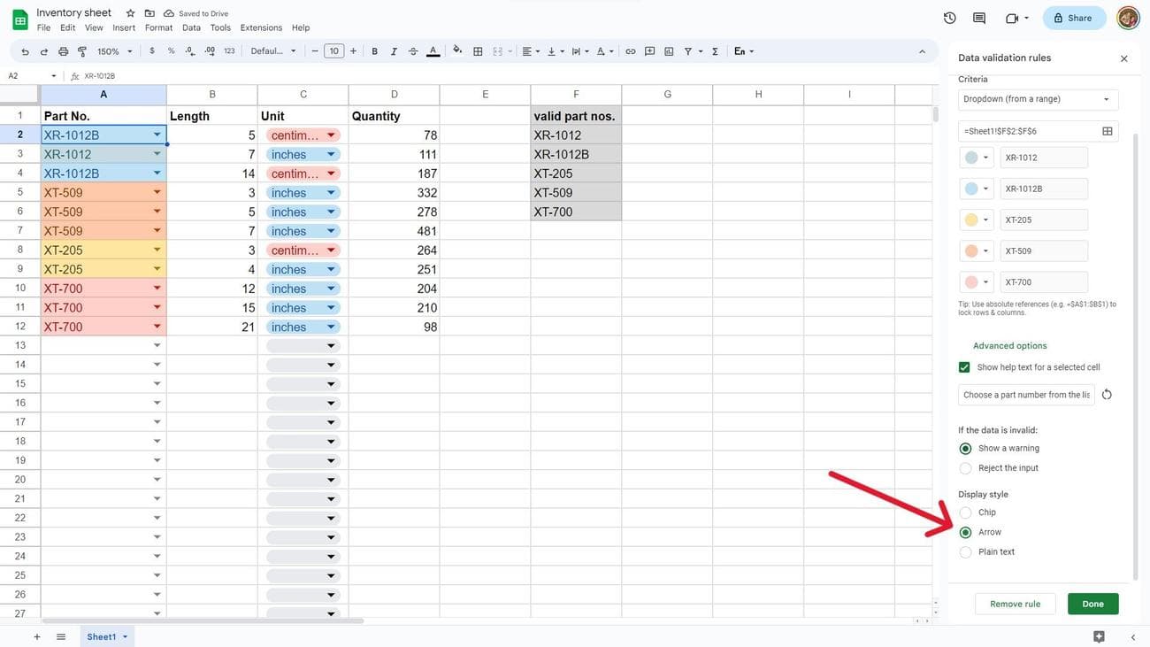Expand the zoom level 150% dropdown
This screenshot has width=1150, height=647.
point(114,51)
